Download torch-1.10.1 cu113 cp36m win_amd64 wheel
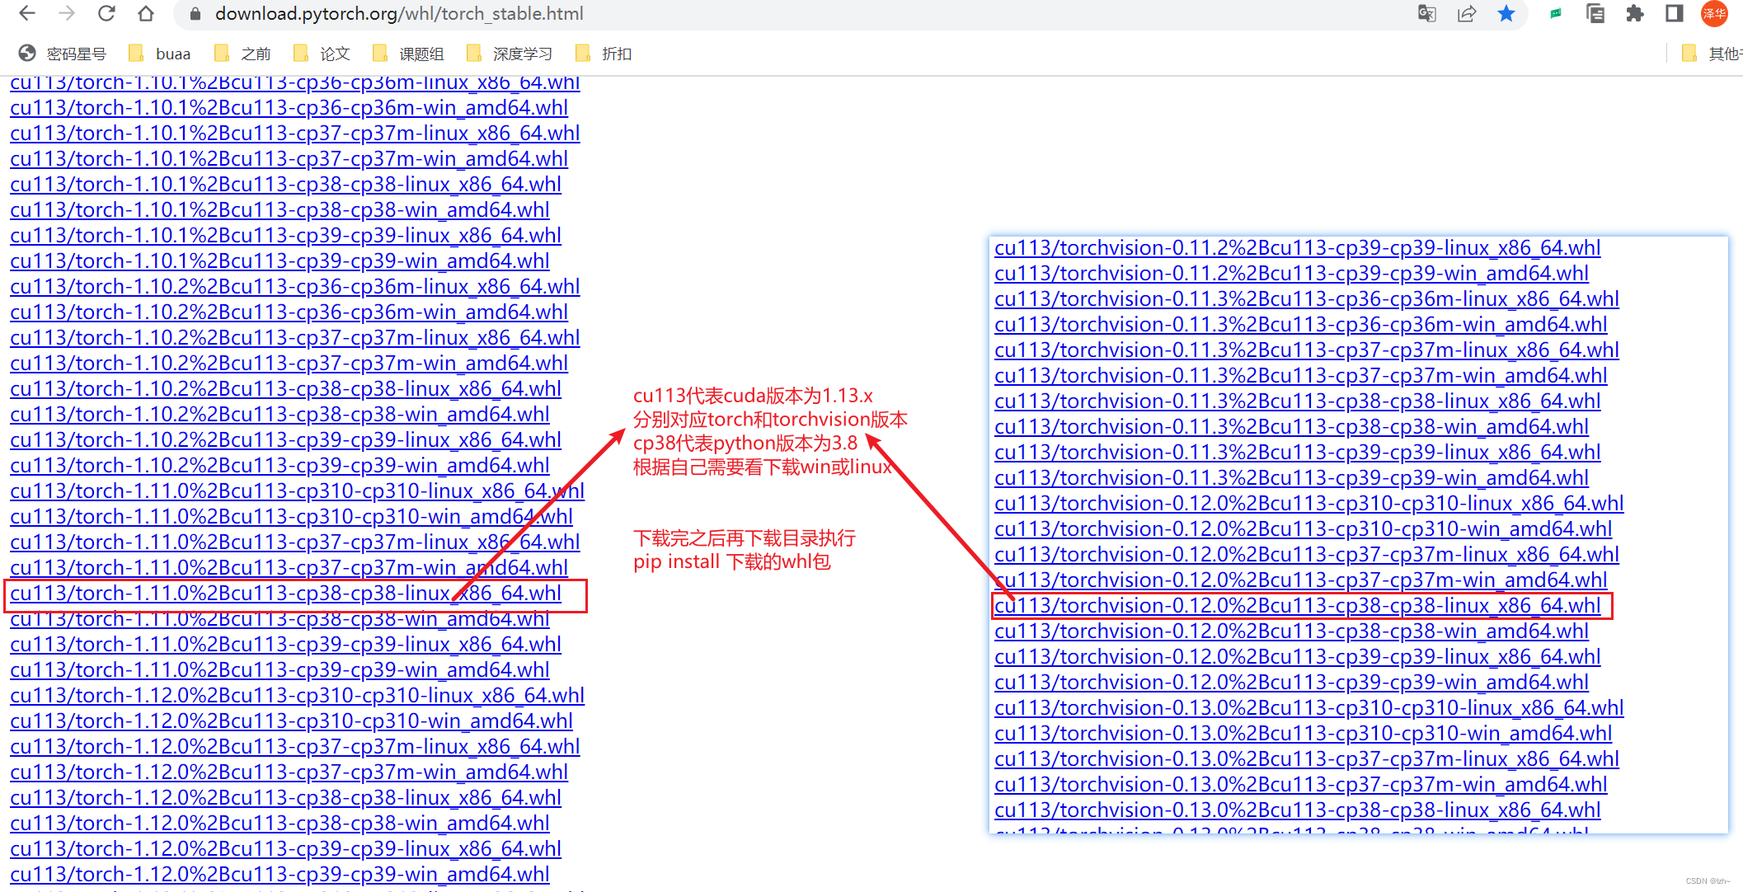The width and height of the screenshot is (1743, 892). pyautogui.click(x=289, y=108)
